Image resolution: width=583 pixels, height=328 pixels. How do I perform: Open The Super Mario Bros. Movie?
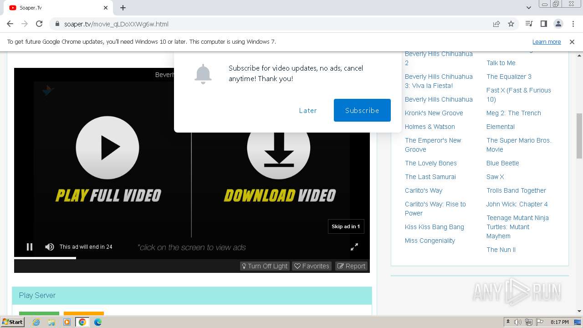(519, 145)
